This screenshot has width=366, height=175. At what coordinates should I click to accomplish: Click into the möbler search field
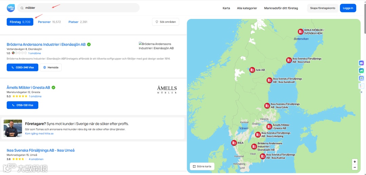coord(78,8)
